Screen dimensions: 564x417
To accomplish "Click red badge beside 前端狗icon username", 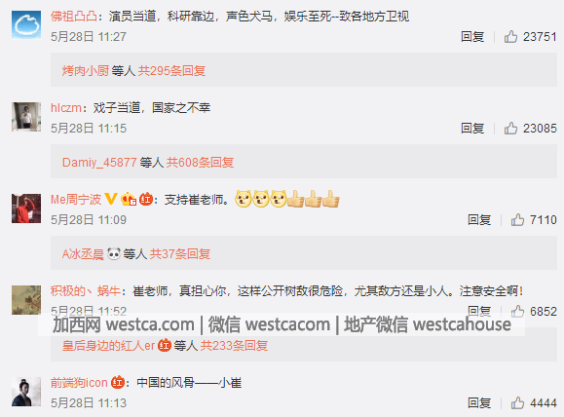I will tap(118, 382).
